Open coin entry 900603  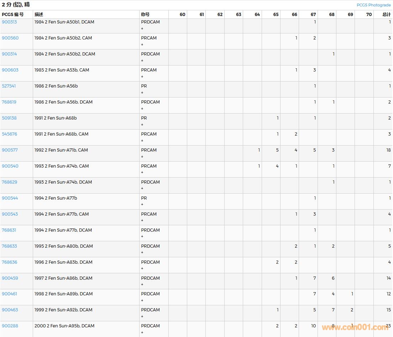pos(10,70)
